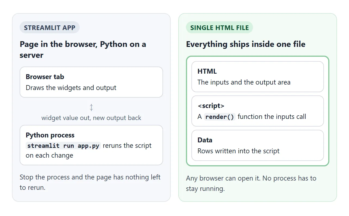349x216 pixels.
Task: Click the 'streamlit run app.py' code snippet
Action: [x=63, y=146]
